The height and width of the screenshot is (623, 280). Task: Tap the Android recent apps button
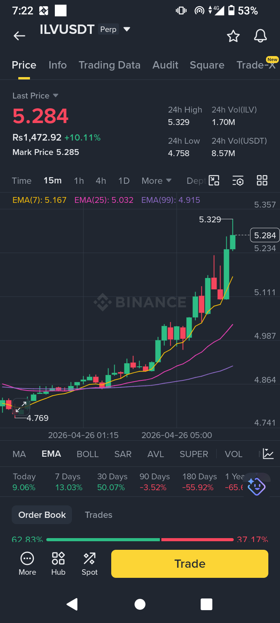point(206,604)
